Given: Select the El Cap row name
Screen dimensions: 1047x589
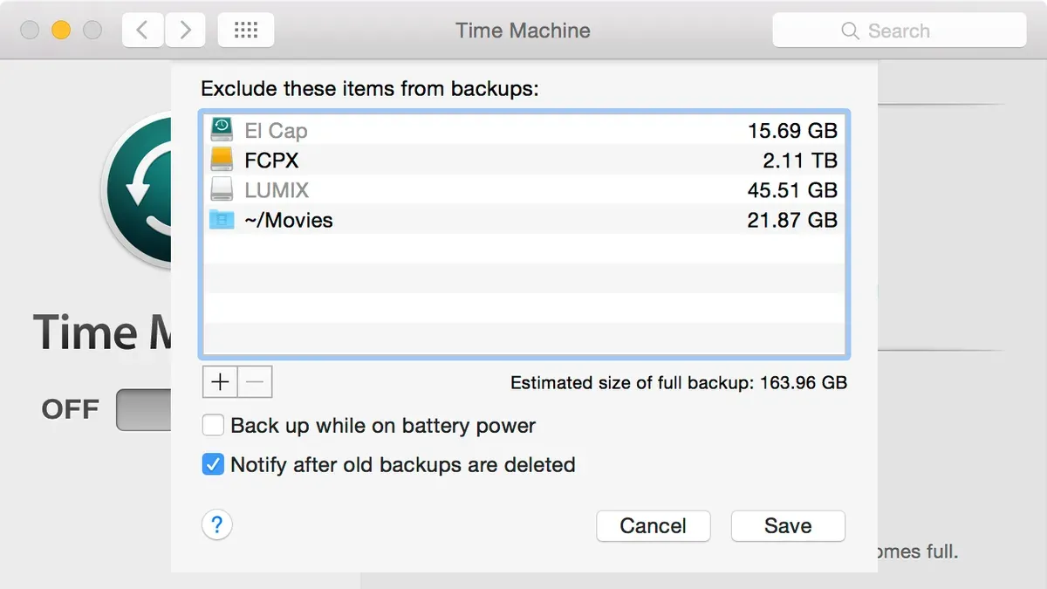Looking at the screenshot, I should 276,131.
